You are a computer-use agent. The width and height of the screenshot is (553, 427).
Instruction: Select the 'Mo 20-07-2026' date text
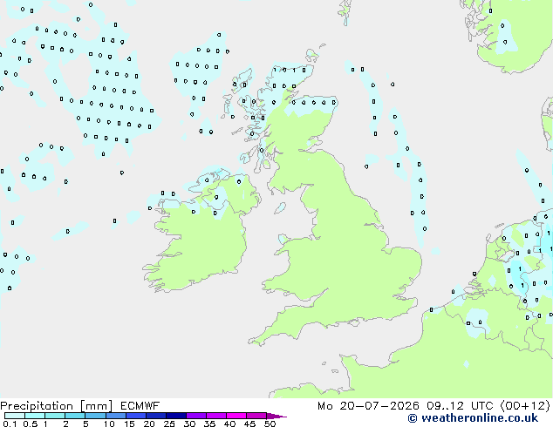(369, 406)
